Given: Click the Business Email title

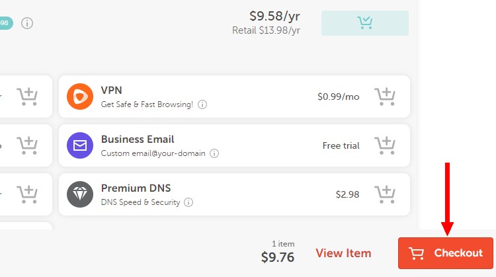Looking at the screenshot, I should [x=138, y=139].
